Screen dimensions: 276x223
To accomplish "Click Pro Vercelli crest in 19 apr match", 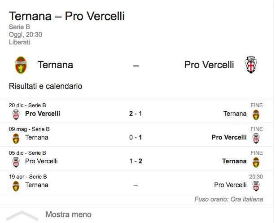I will [256, 186].
